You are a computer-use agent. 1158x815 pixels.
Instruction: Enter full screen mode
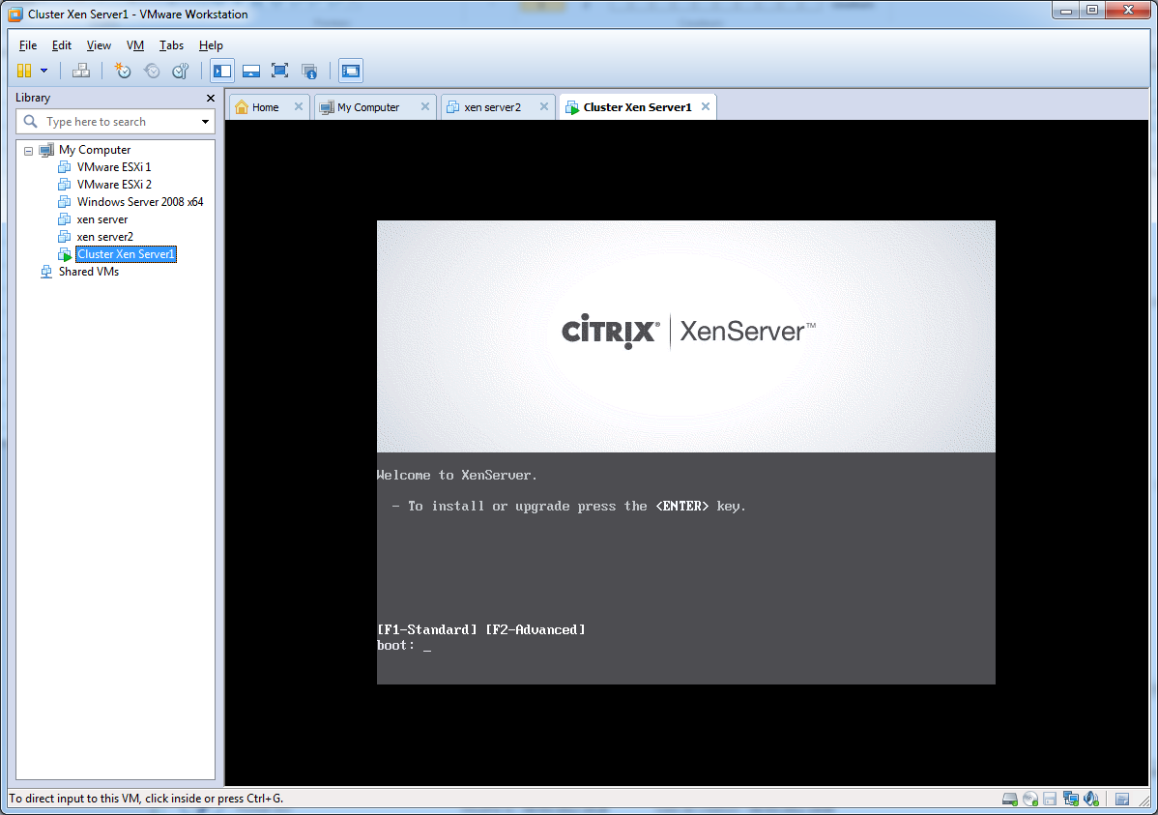(x=279, y=71)
